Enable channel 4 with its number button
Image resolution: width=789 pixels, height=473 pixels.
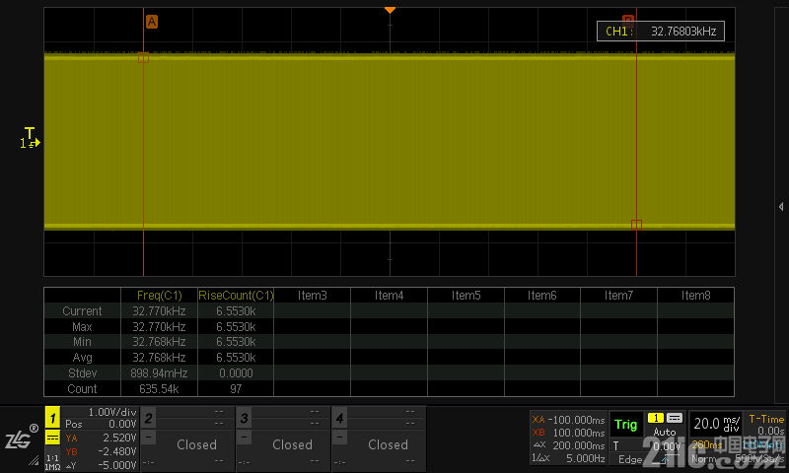339,418
